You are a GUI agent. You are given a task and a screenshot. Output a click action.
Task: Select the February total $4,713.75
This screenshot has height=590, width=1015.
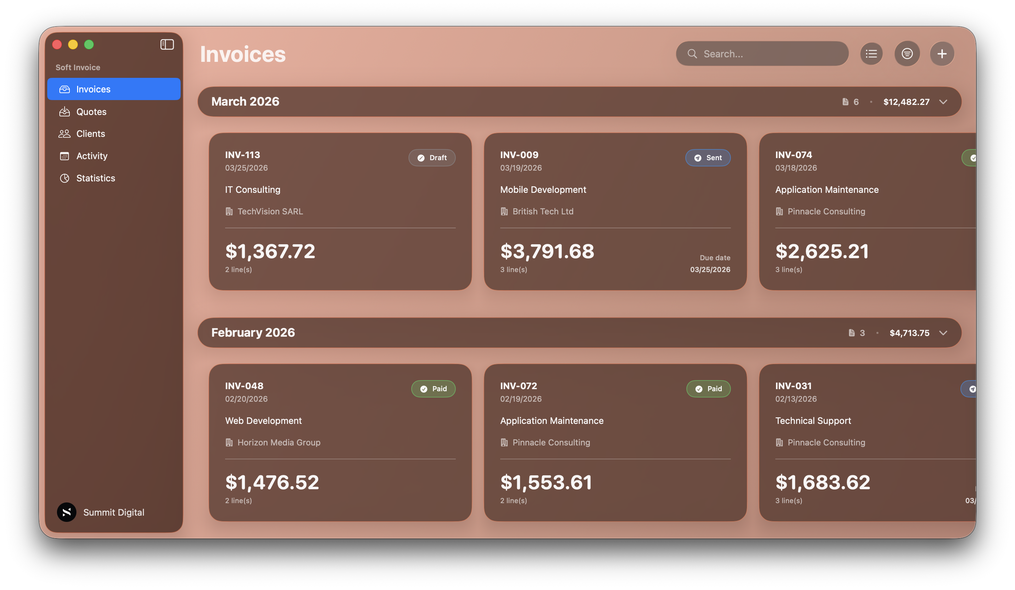(x=909, y=333)
